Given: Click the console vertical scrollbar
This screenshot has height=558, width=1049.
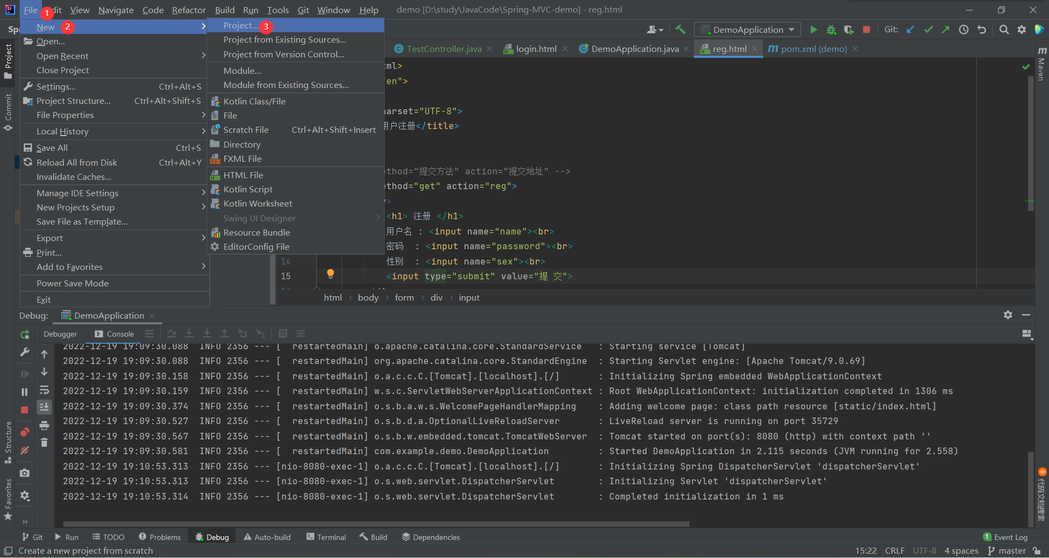Looking at the screenshot, I should 1031,489.
